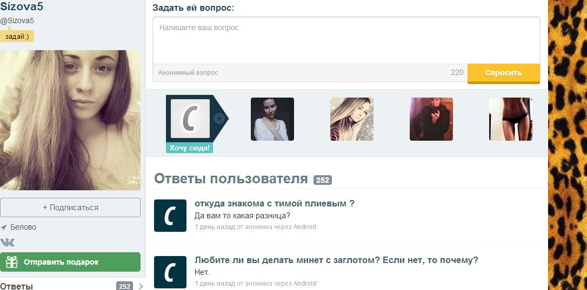Viewport: 587px width, 290px height.
Task: Click the 252 badge in sidebar Ответы row
Action: point(125,287)
